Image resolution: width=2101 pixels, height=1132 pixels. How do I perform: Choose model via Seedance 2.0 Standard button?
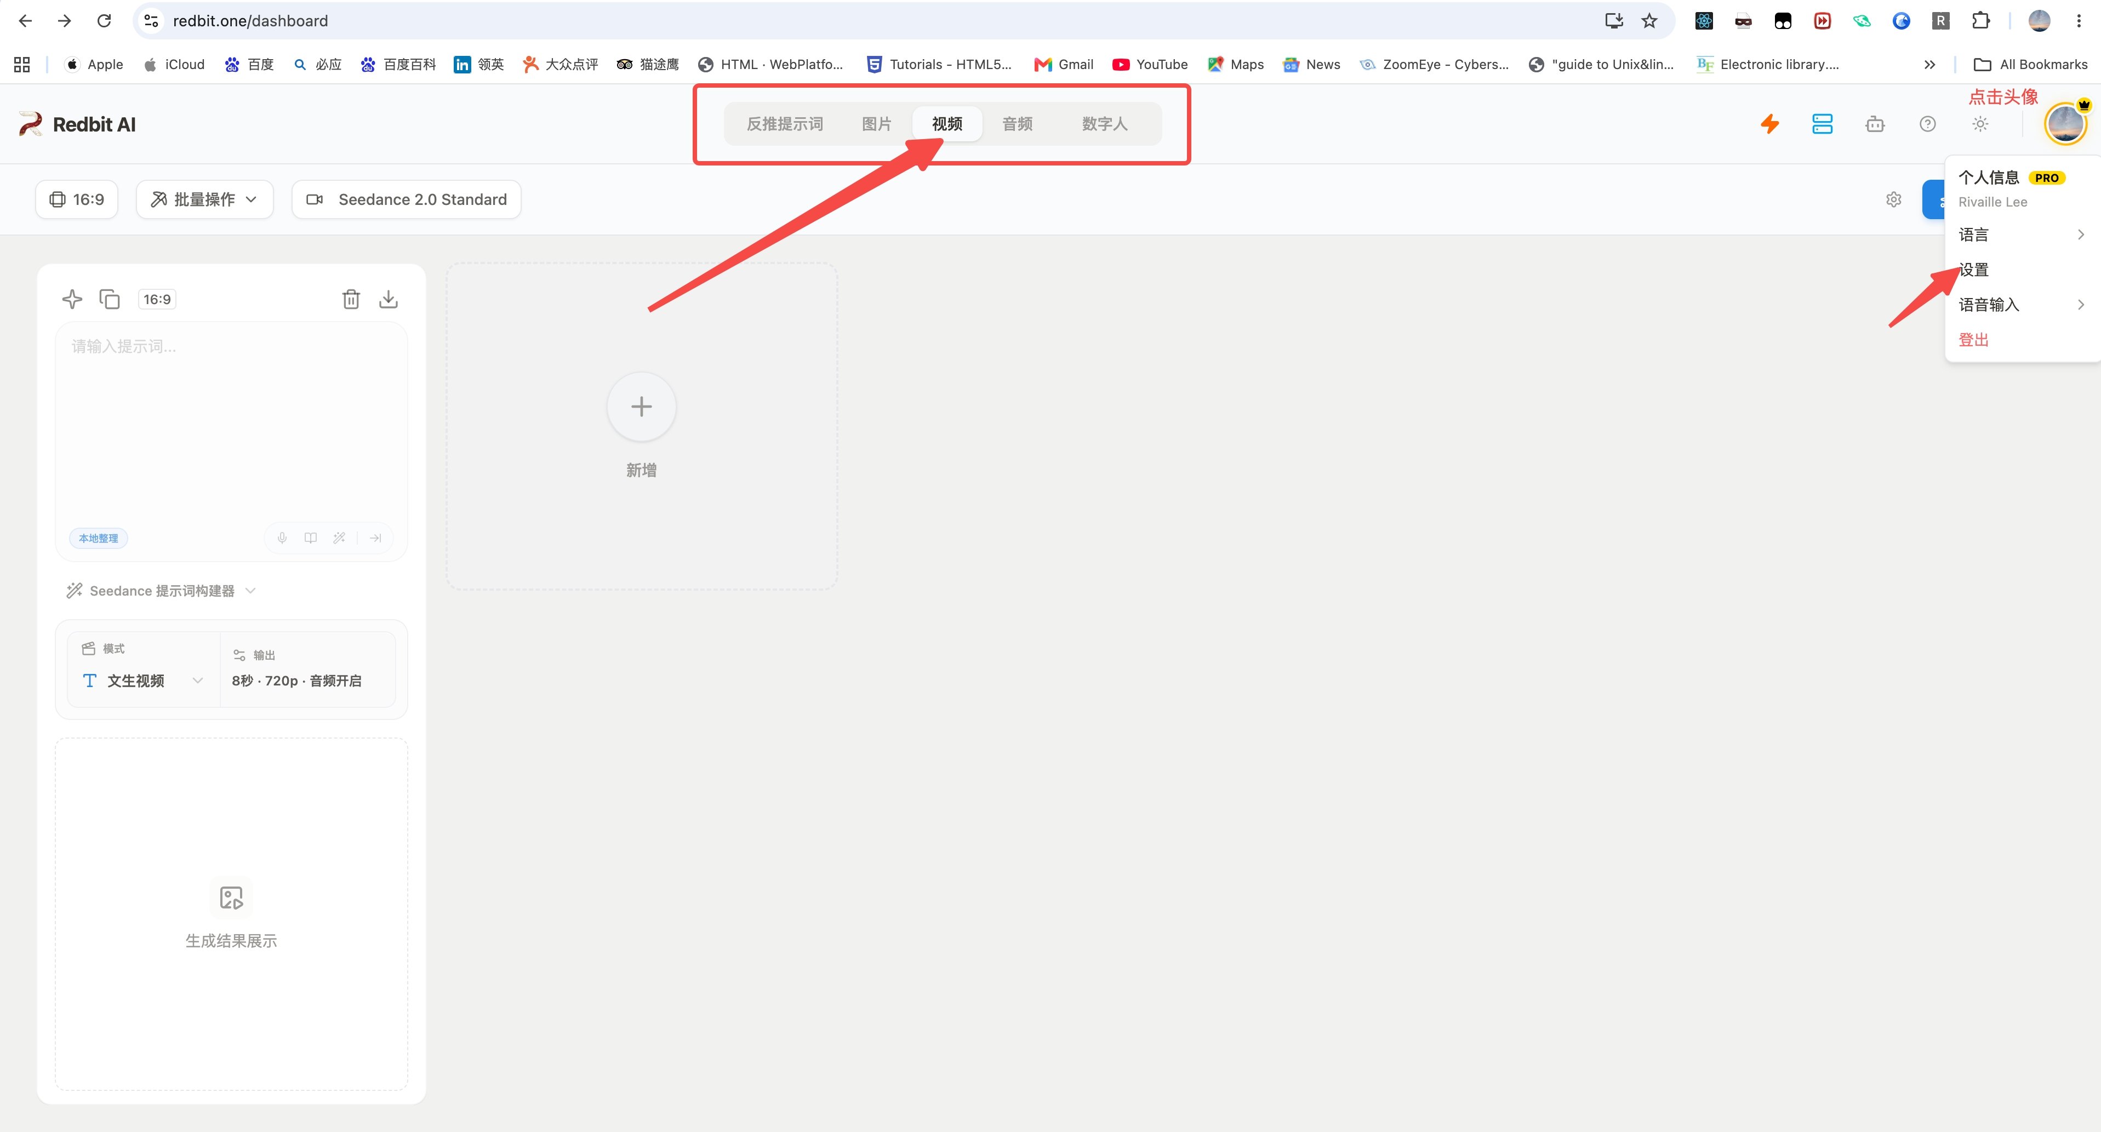(x=406, y=200)
